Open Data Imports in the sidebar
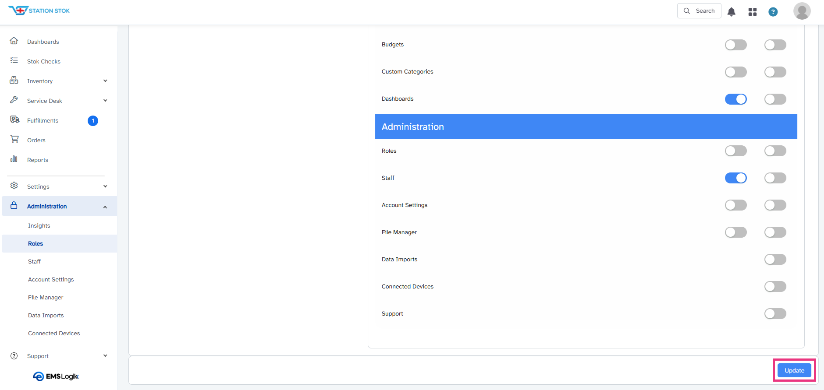This screenshot has width=824, height=390. (46, 316)
